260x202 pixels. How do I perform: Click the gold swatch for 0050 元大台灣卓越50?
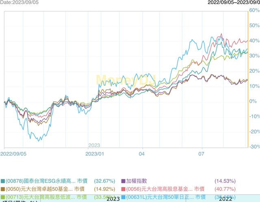point(3,189)
